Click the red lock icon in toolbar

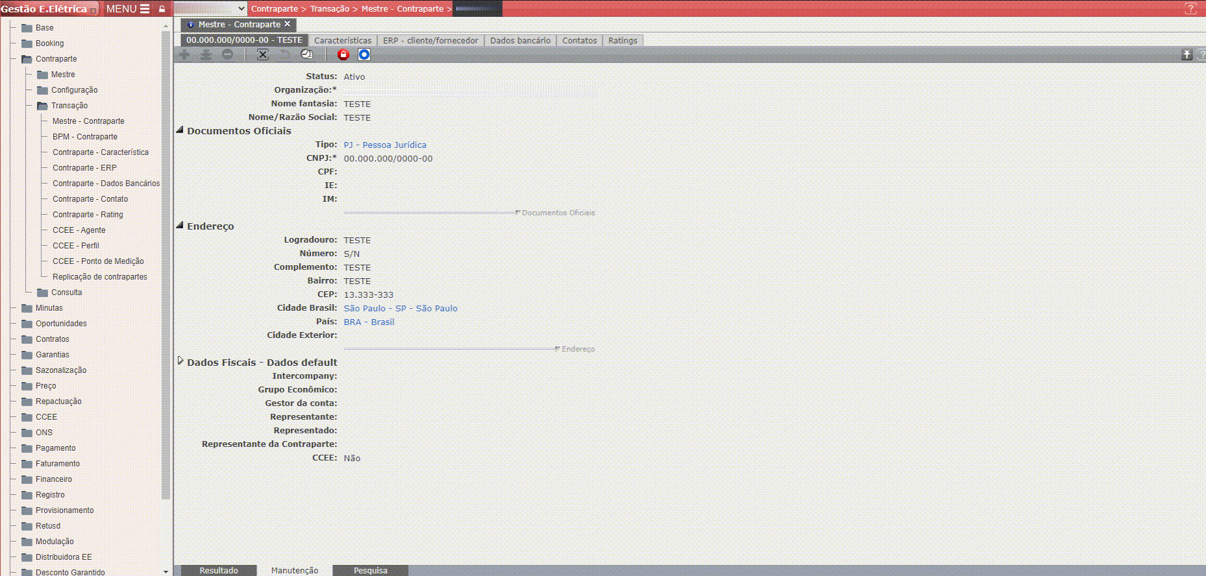pos(343,54)
